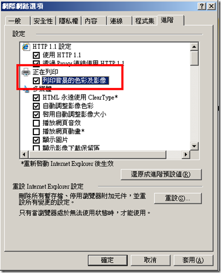Click the settings list scroll down arrow

[194, 146]
